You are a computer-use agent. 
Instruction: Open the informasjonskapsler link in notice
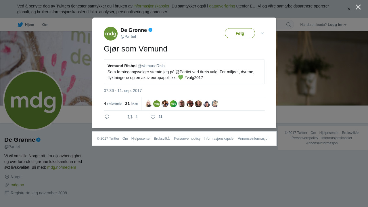pos(151,6)
